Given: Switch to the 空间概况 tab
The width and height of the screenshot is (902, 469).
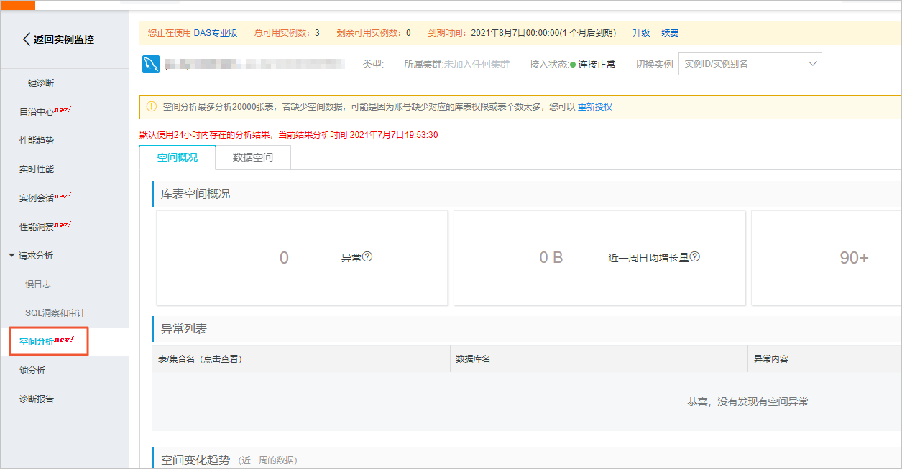Looking at the screenshot, I should click(x=178, y=157).
